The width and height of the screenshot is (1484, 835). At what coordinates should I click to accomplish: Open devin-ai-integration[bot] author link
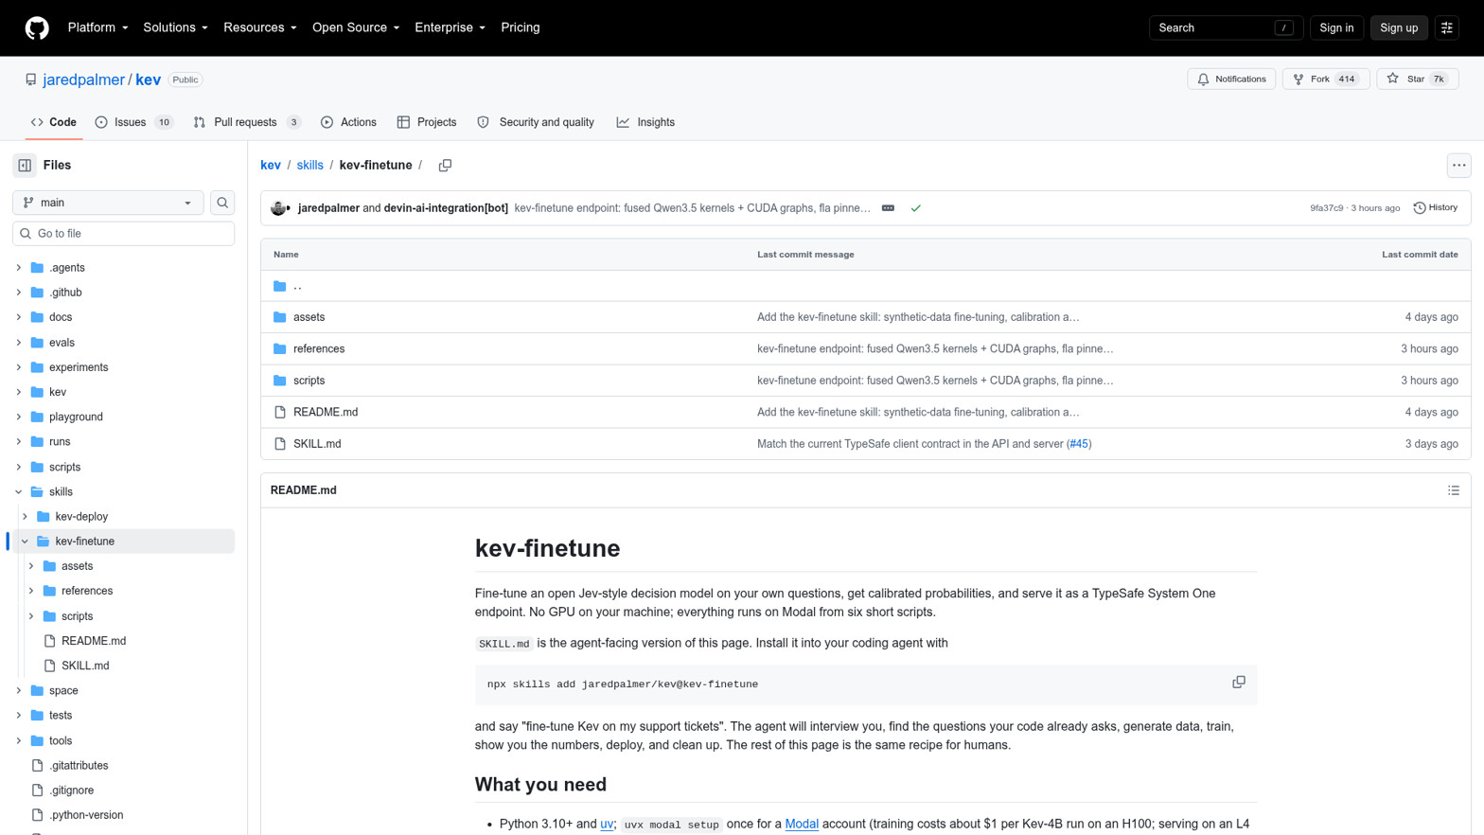click(x=446, y=208)
